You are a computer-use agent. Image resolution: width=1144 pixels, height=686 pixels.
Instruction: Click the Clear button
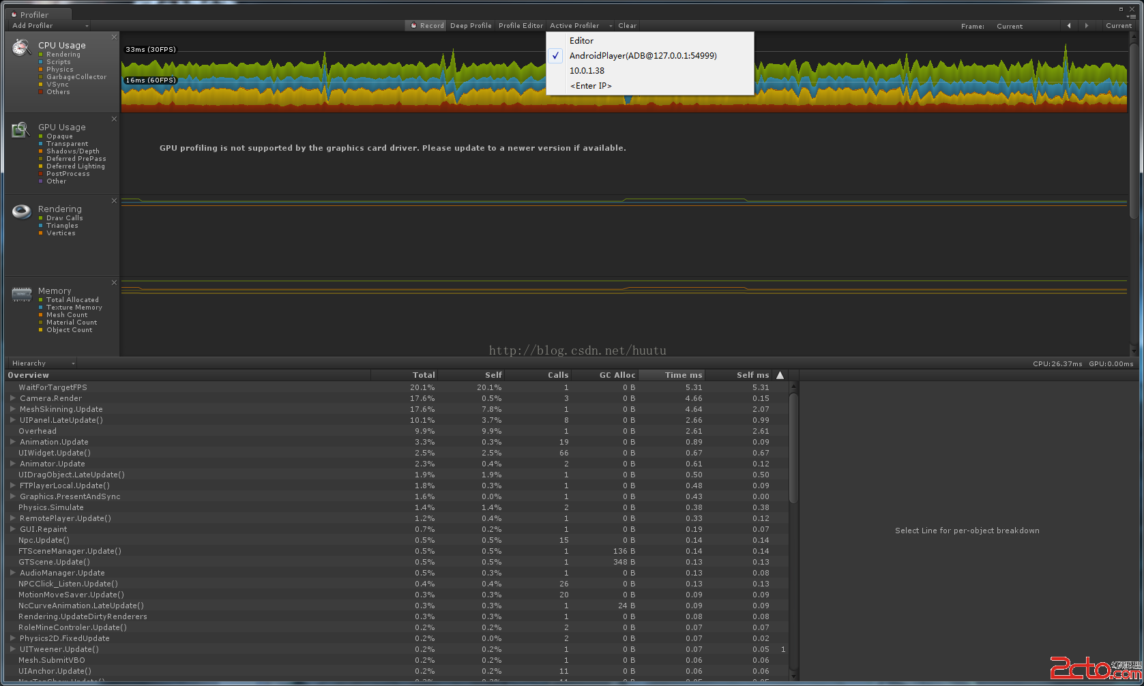click(x=627, y=26)
